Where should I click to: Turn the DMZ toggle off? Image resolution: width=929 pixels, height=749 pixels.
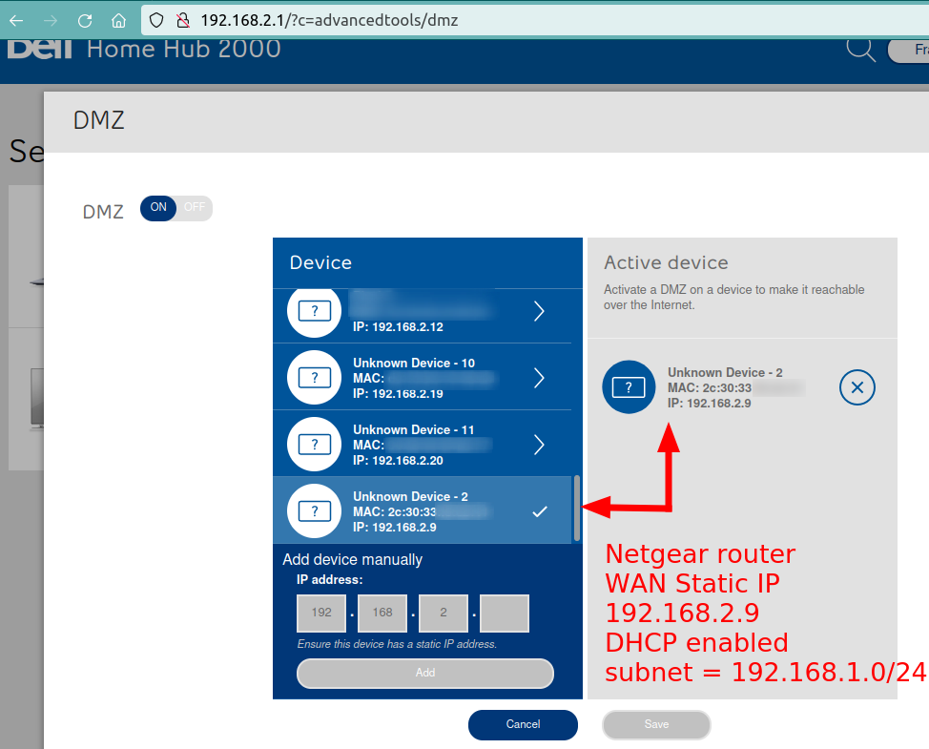[194, 208]
